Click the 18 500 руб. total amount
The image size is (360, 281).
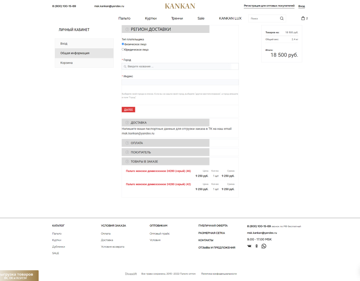(284, 55)
